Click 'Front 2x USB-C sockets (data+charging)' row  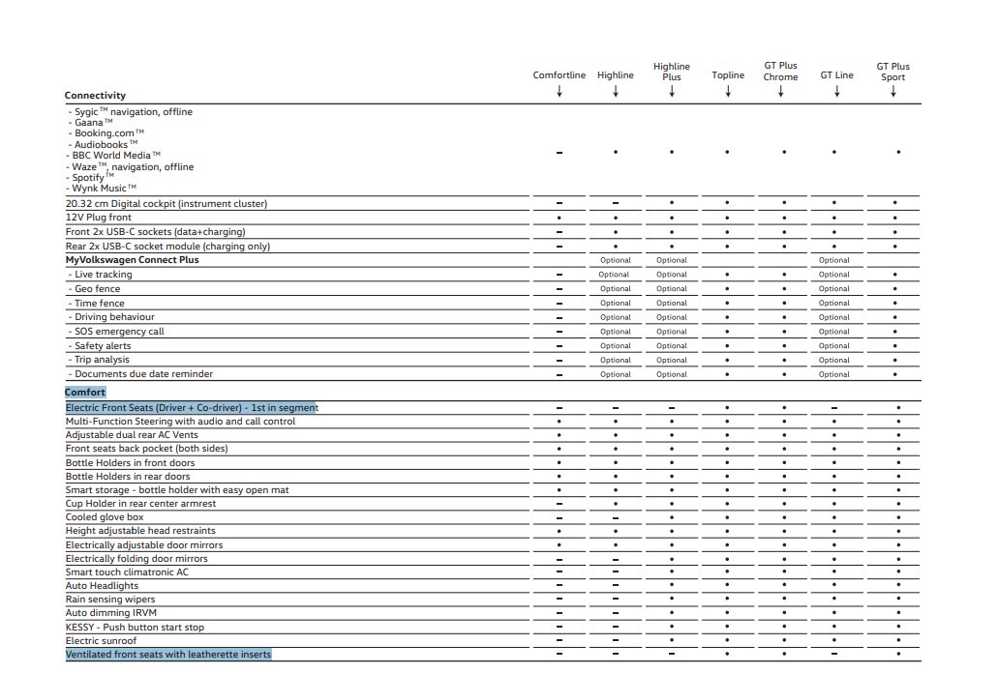(x=155, y=232)
